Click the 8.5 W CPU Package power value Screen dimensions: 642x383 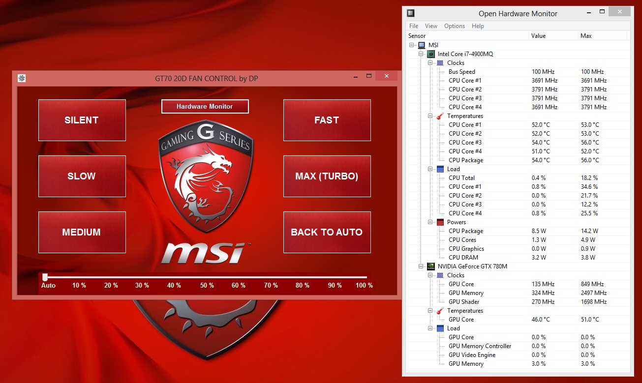[x=539, y=231]
